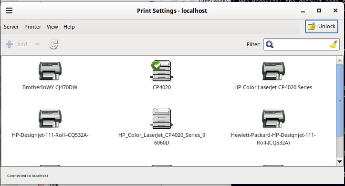Expand the Add dropdown arrow
345x186 pixels.
click(37, 44)
